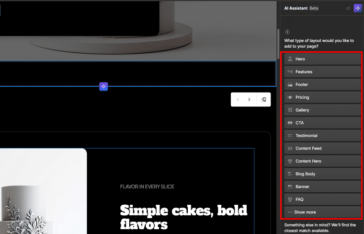
Task: Click the purple AI Assistant sparkle icon
Action: coord(358,8)
